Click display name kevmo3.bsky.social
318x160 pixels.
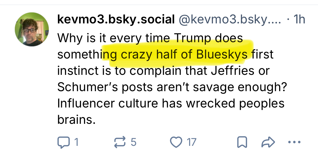tap(116, 20)
